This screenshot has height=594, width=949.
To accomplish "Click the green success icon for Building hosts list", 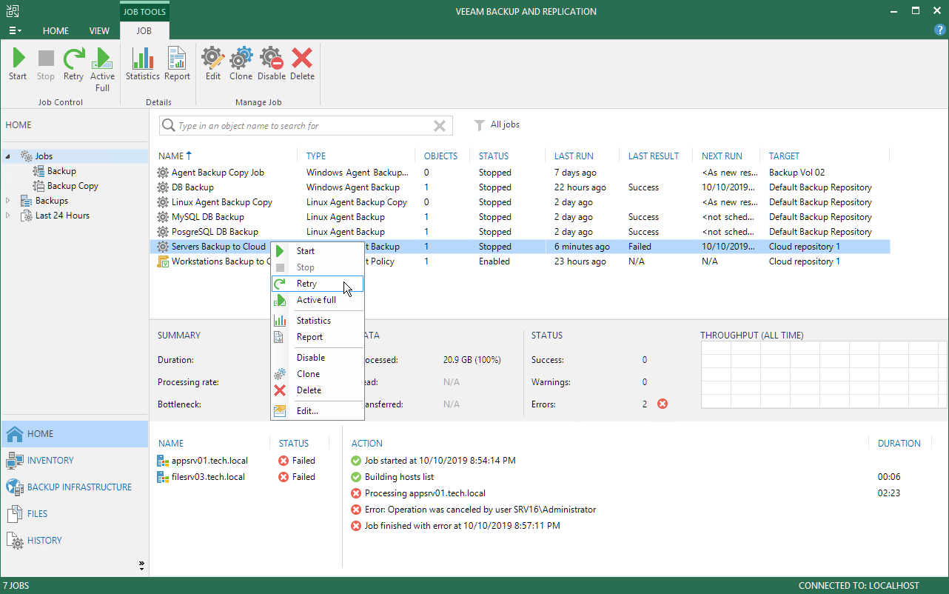I will tap(357, 477).
